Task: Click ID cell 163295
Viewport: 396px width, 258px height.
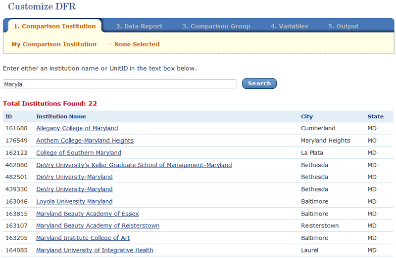Action: click(x=16, y=238)
